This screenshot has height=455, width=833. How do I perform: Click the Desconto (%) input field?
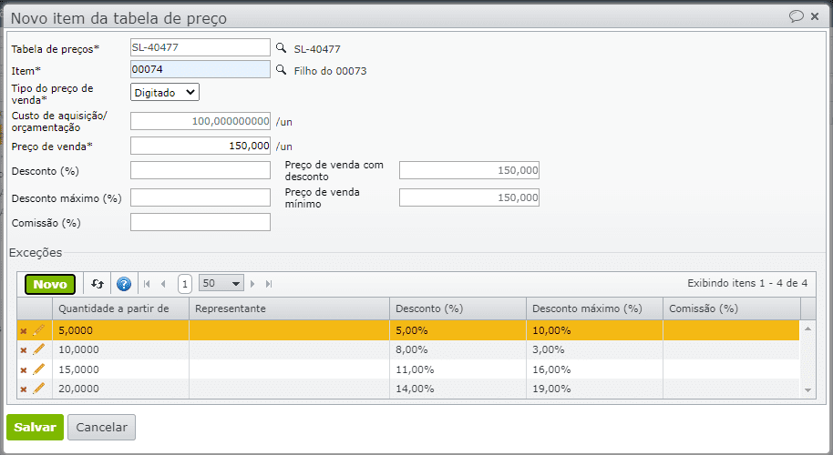coord(201,170)
